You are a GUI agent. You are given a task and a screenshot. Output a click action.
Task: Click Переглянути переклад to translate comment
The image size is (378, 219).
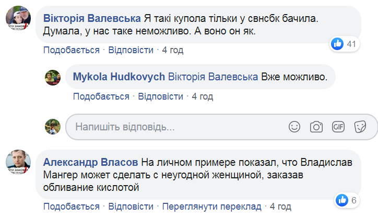pos(211,206)
